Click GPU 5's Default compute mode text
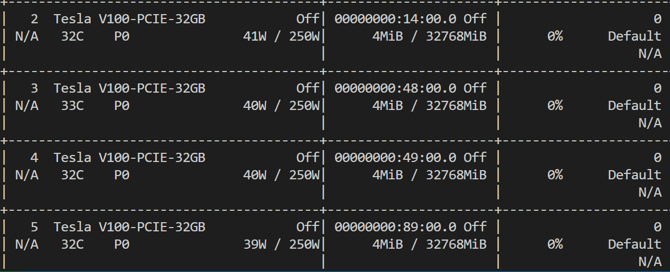The height and width of the screenshot is (272, 670). pos(634,244)
